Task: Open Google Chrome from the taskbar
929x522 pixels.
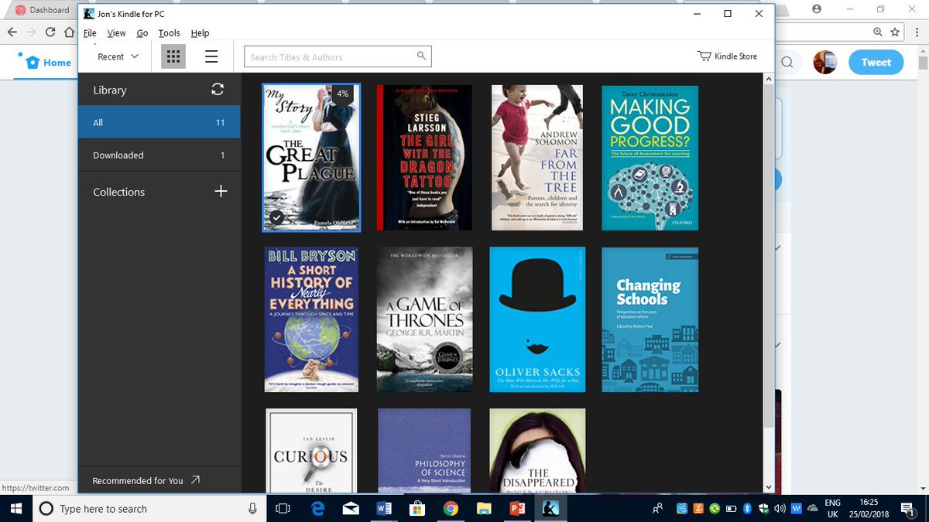Action: (x=451, y=508)
